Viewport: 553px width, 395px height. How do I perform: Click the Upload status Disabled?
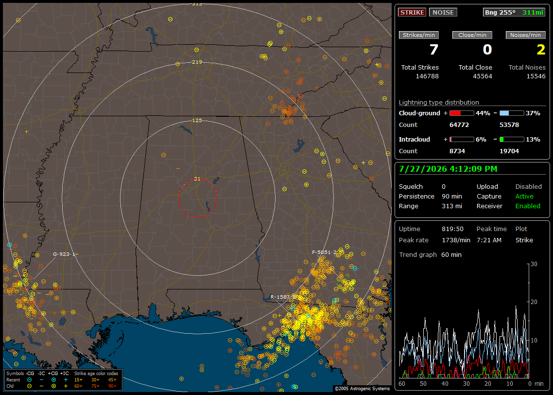(528, 187)
